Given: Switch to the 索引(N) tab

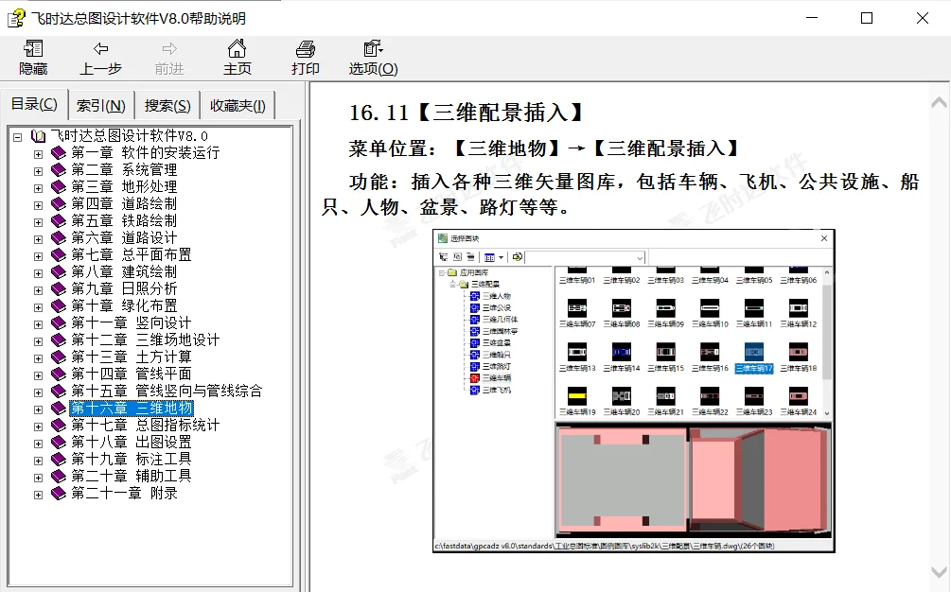Looking at the screenshot, I should (x=100, y=105).
